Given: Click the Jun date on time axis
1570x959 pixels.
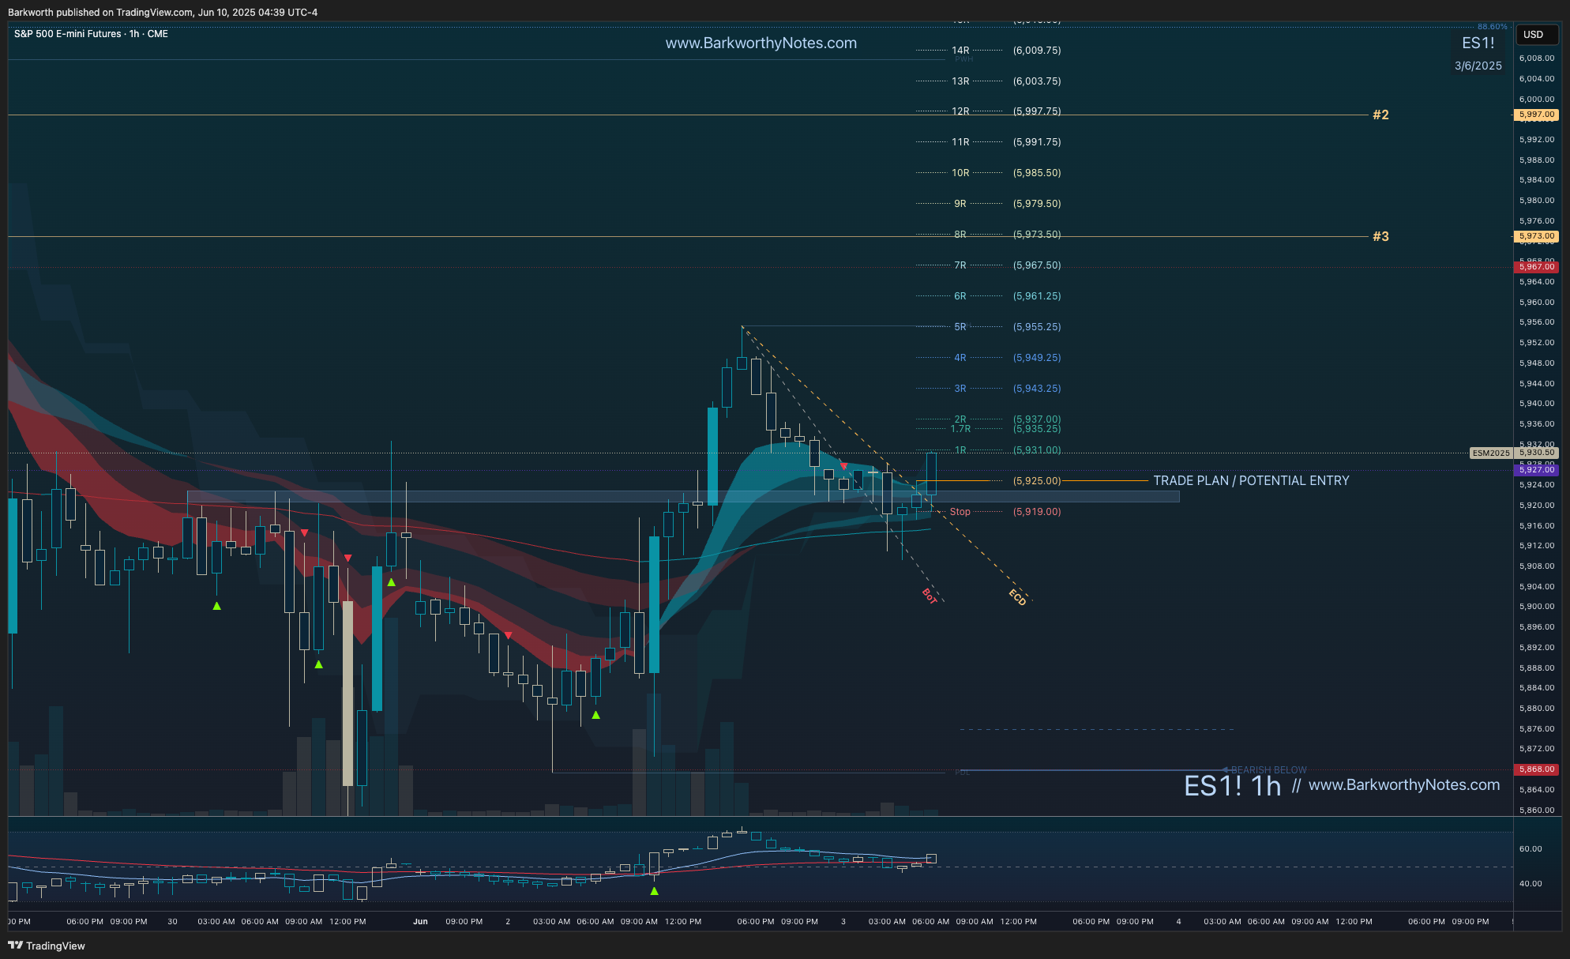Looking at the screenshot, I should coord(420,921).
